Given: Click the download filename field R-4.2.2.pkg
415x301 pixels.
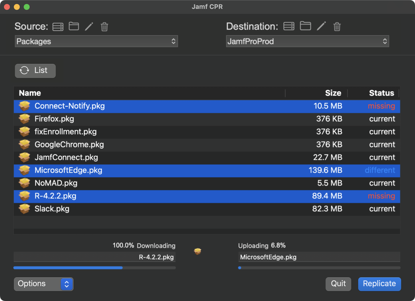Looking at the screenshot, I should pyautogui.click(x=95, y=257).
